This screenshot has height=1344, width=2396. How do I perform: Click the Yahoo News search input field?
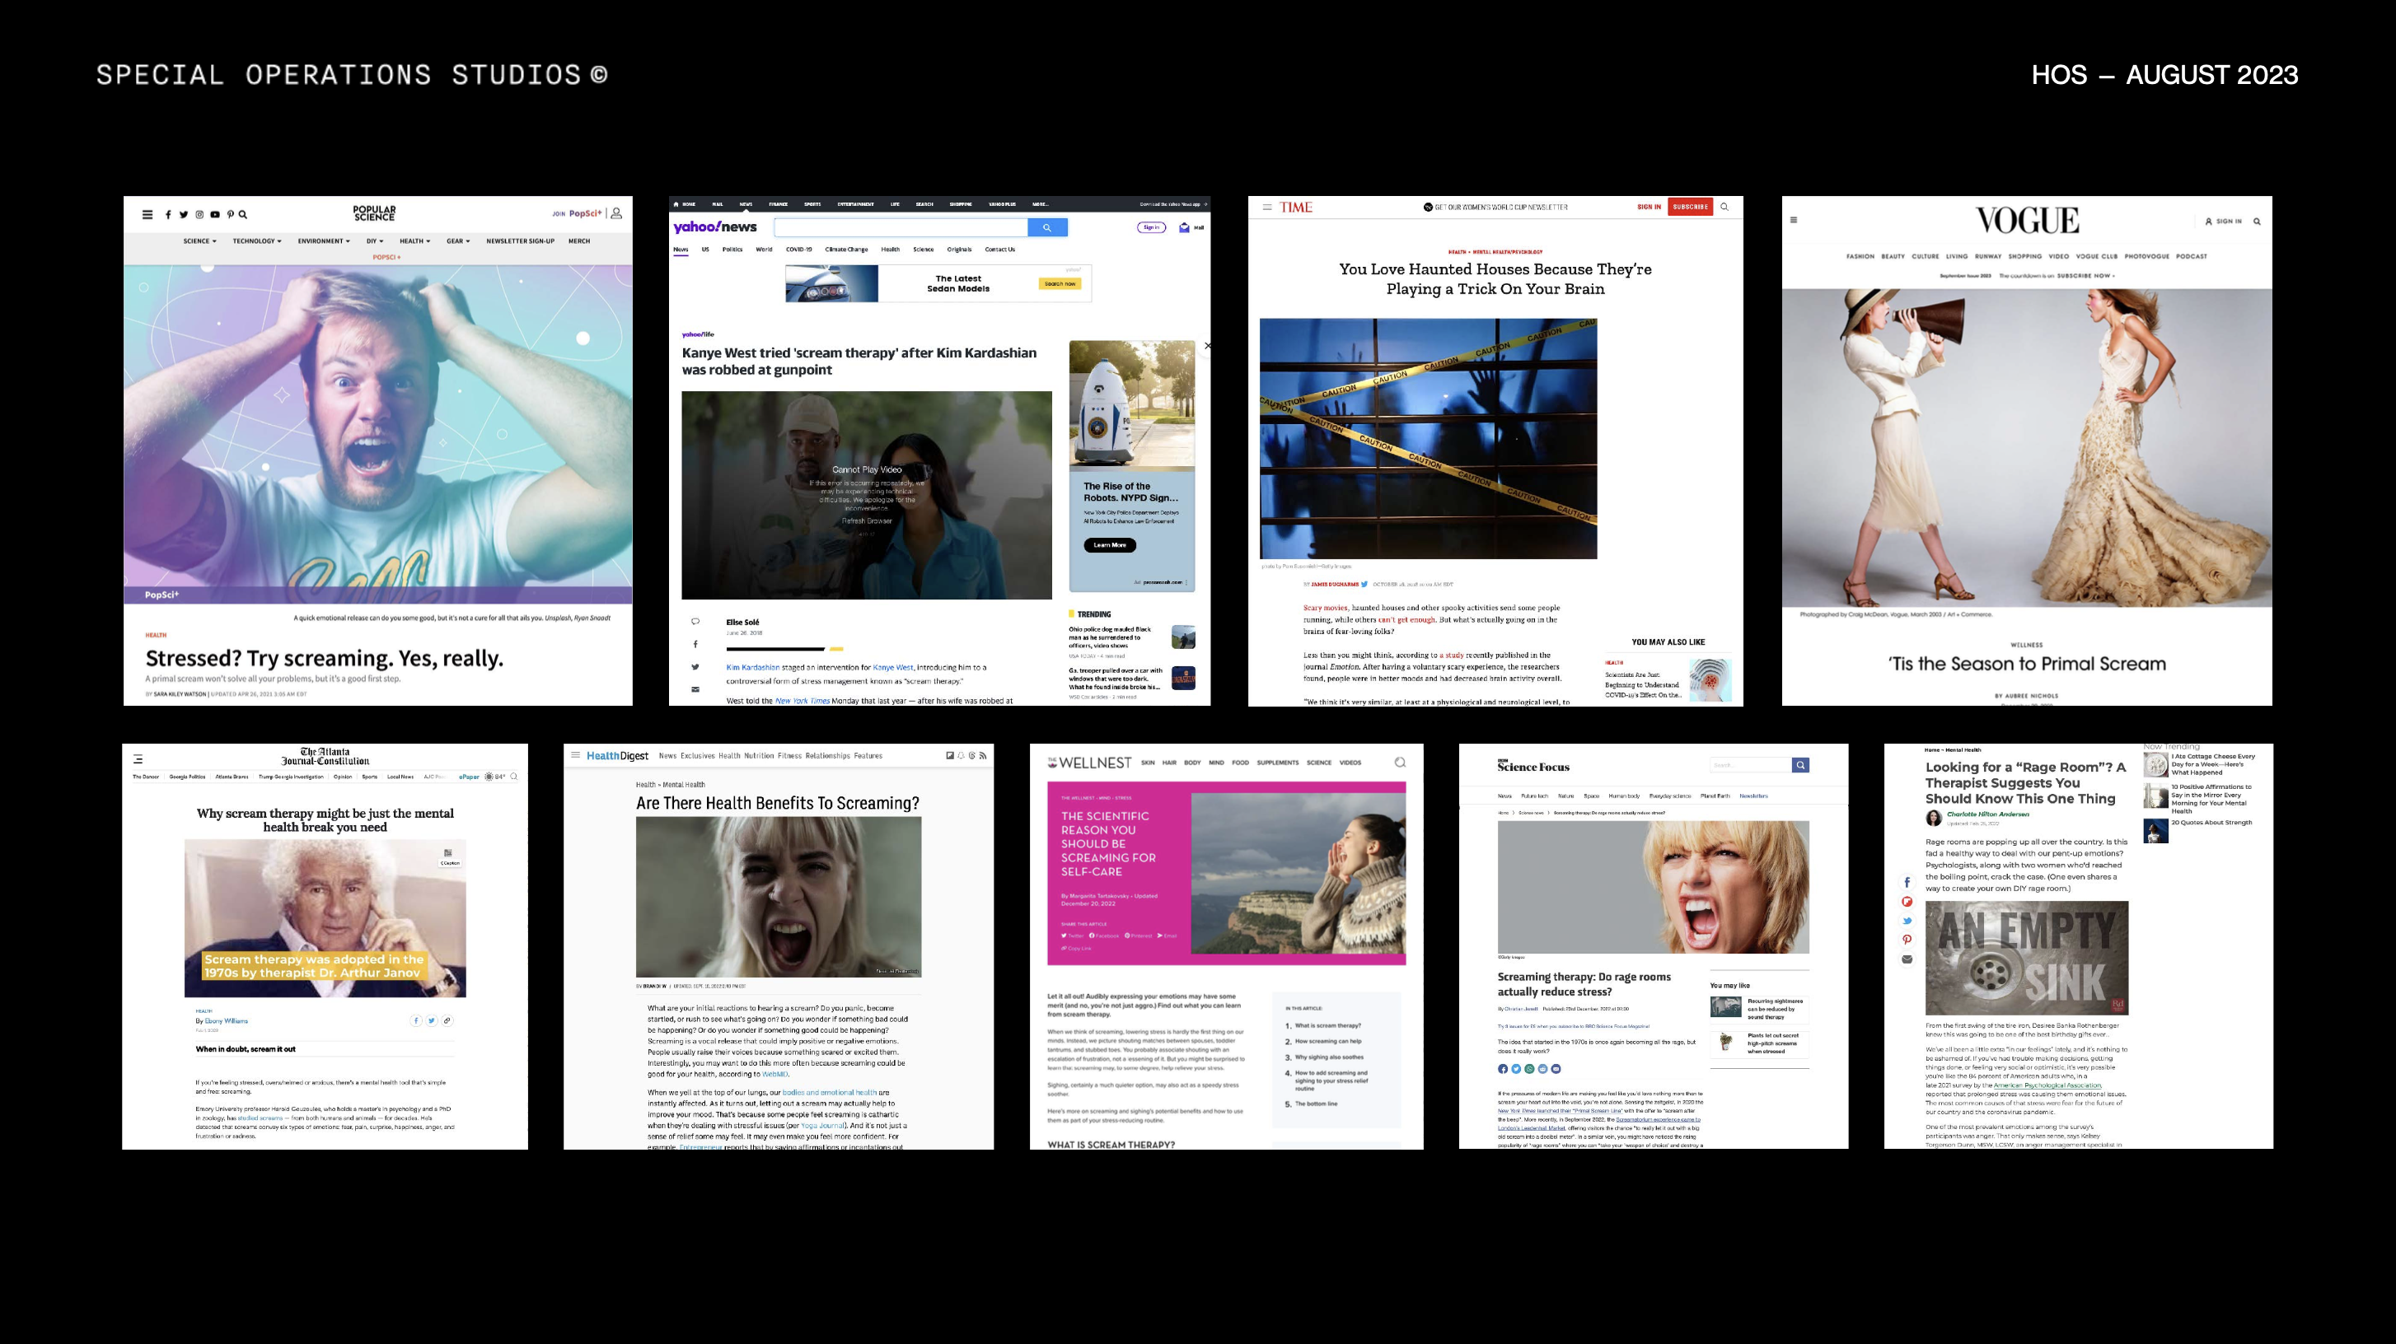pyautogui.click(x=901, y=228)
